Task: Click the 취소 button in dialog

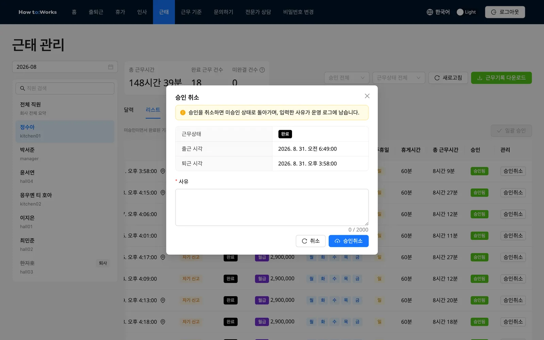Action: coord(310,241)
